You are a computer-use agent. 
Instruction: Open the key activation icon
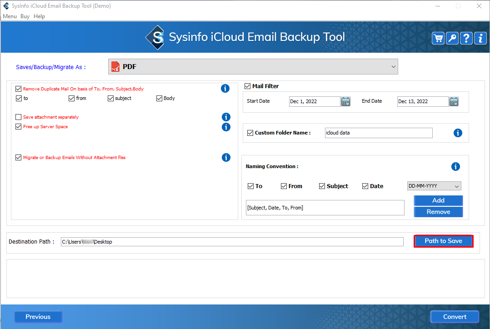point(452,38)
